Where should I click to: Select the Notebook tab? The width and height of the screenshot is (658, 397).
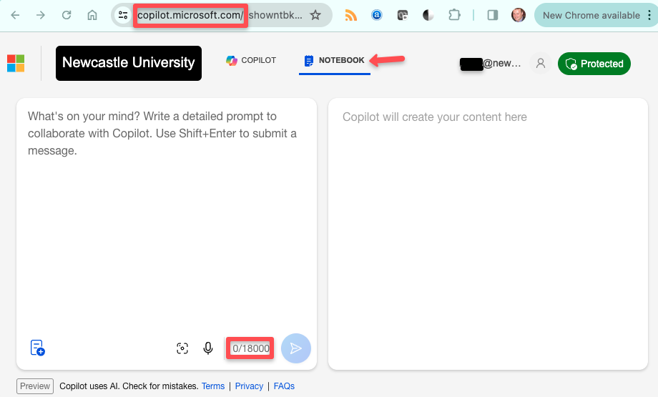click(334, 61)
